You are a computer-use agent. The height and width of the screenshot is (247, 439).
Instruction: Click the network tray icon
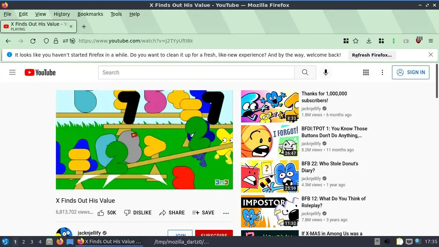pyautogui.click(x=409, y=242)
